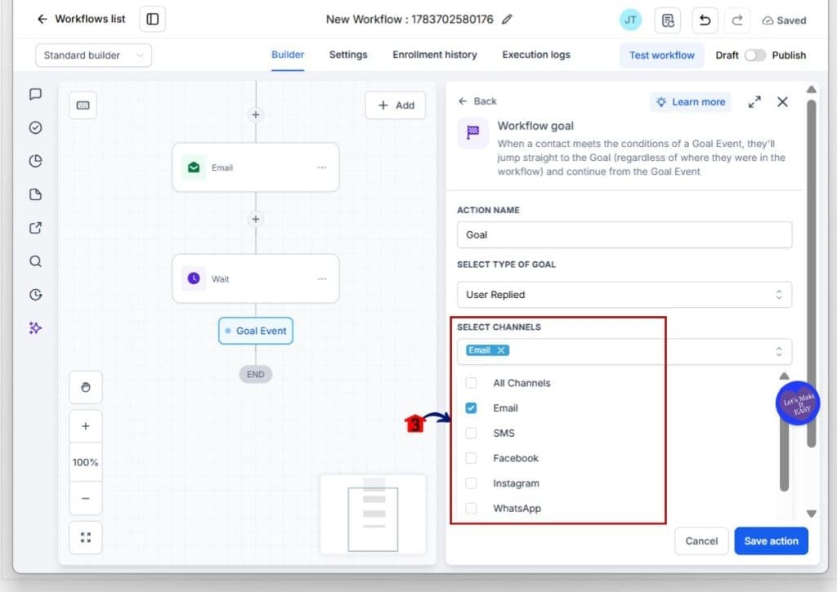
Task: Click the redo arrow icon
Action: point(737,20)
